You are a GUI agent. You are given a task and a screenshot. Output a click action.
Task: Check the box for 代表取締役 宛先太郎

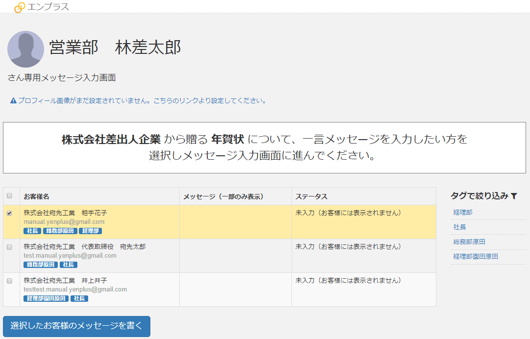click(x=9, y=247)
